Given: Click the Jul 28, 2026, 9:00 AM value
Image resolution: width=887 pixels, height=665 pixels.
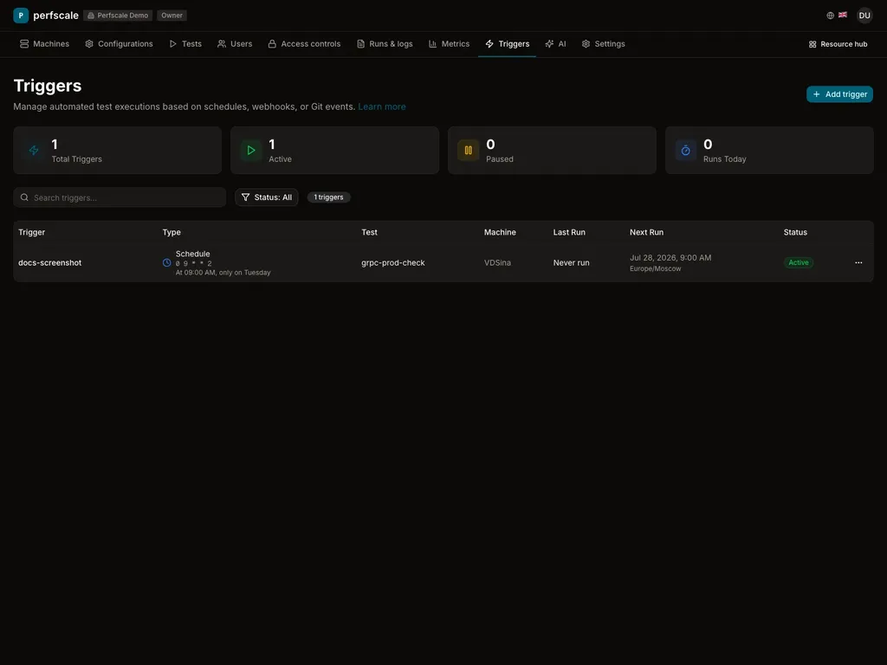Looking at the screenshot, I should point(670,258).
